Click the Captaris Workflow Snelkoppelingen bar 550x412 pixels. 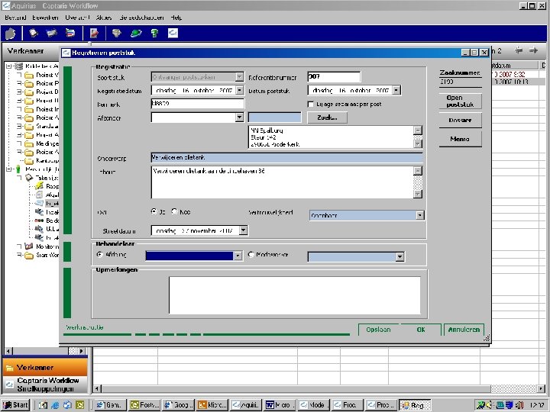point(45,385)
